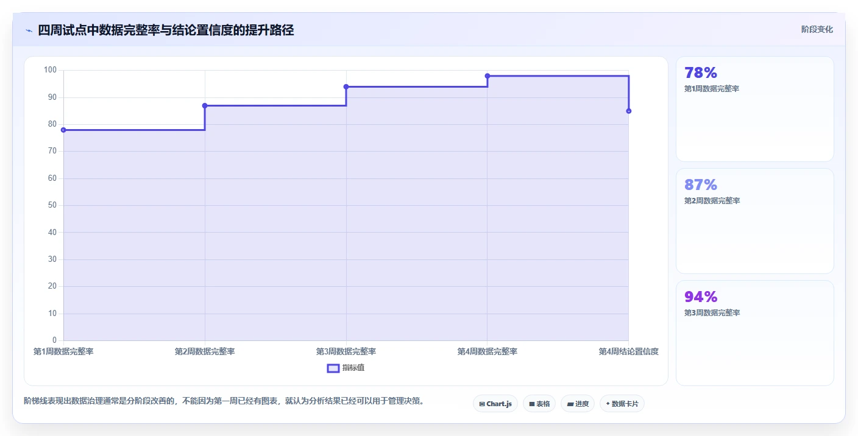Click the 第1周 data point at 78
The height and width of the screenshot is (436, 858).
click(x=63, y=130)
